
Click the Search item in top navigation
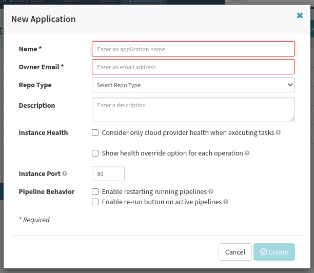[72, 2]
